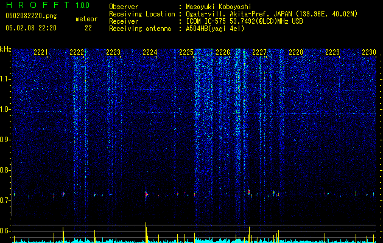
Task: Click the 2230 time marker
Action: (x=369, y=52)
